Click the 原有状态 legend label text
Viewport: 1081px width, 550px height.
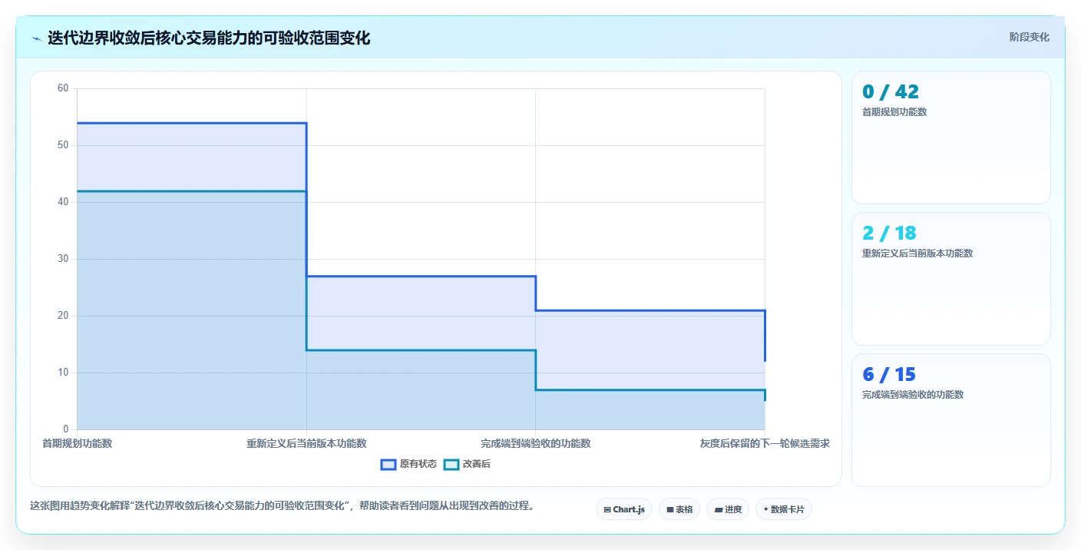tap(418, 464)
